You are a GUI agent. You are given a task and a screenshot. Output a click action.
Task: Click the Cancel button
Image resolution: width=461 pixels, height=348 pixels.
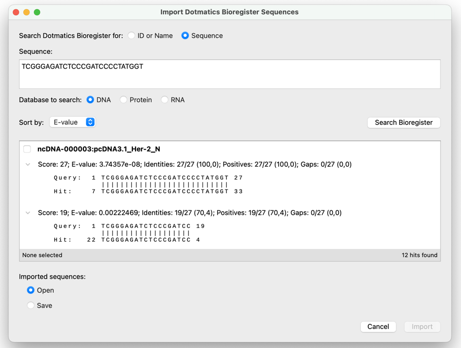[x=378, y=326]
